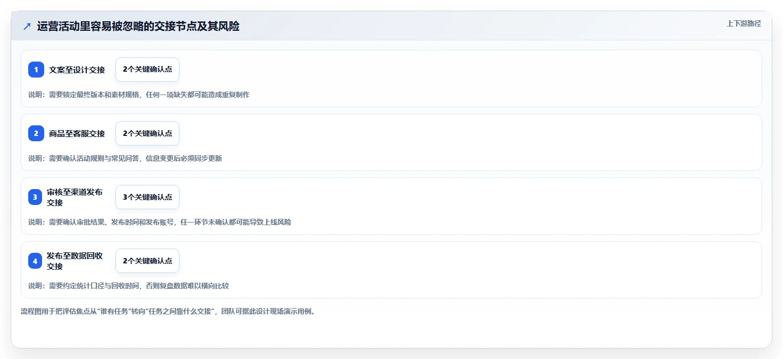Click the footer note starting with 流程图用于
The width and height of the screenshot is (783, 359).
(x=168, y=311)
